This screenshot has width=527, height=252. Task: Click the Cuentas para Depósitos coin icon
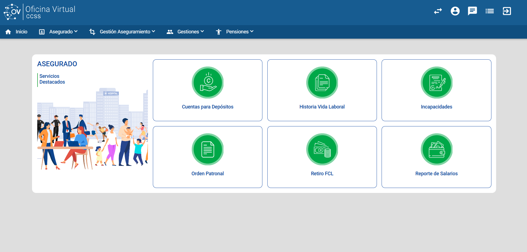click(x=207, y=83)
